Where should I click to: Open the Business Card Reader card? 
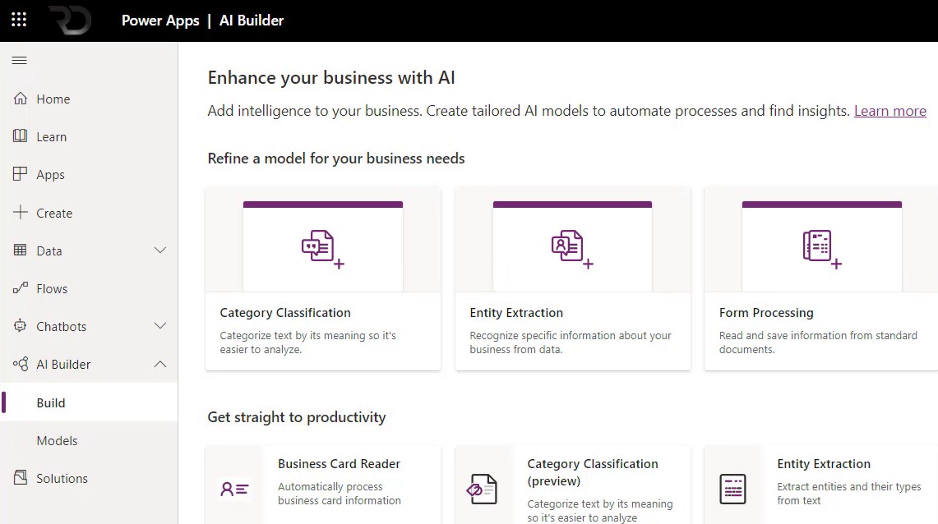click(x=323, y=485)
